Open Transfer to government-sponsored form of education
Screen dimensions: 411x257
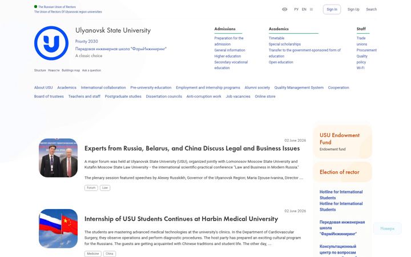point(305,53)
